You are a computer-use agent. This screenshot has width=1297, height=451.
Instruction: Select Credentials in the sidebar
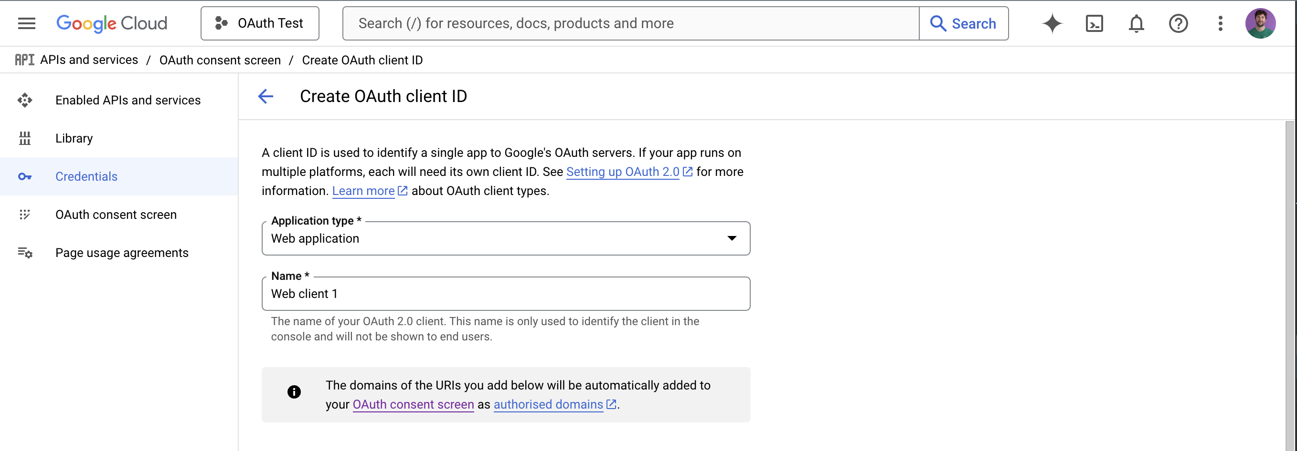click(119, 176)
